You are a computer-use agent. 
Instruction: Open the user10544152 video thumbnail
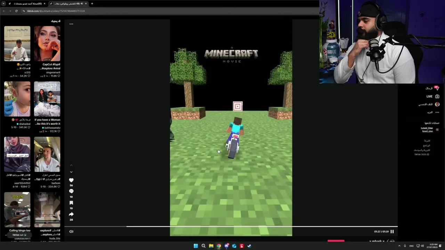click(x=17, y=154)
